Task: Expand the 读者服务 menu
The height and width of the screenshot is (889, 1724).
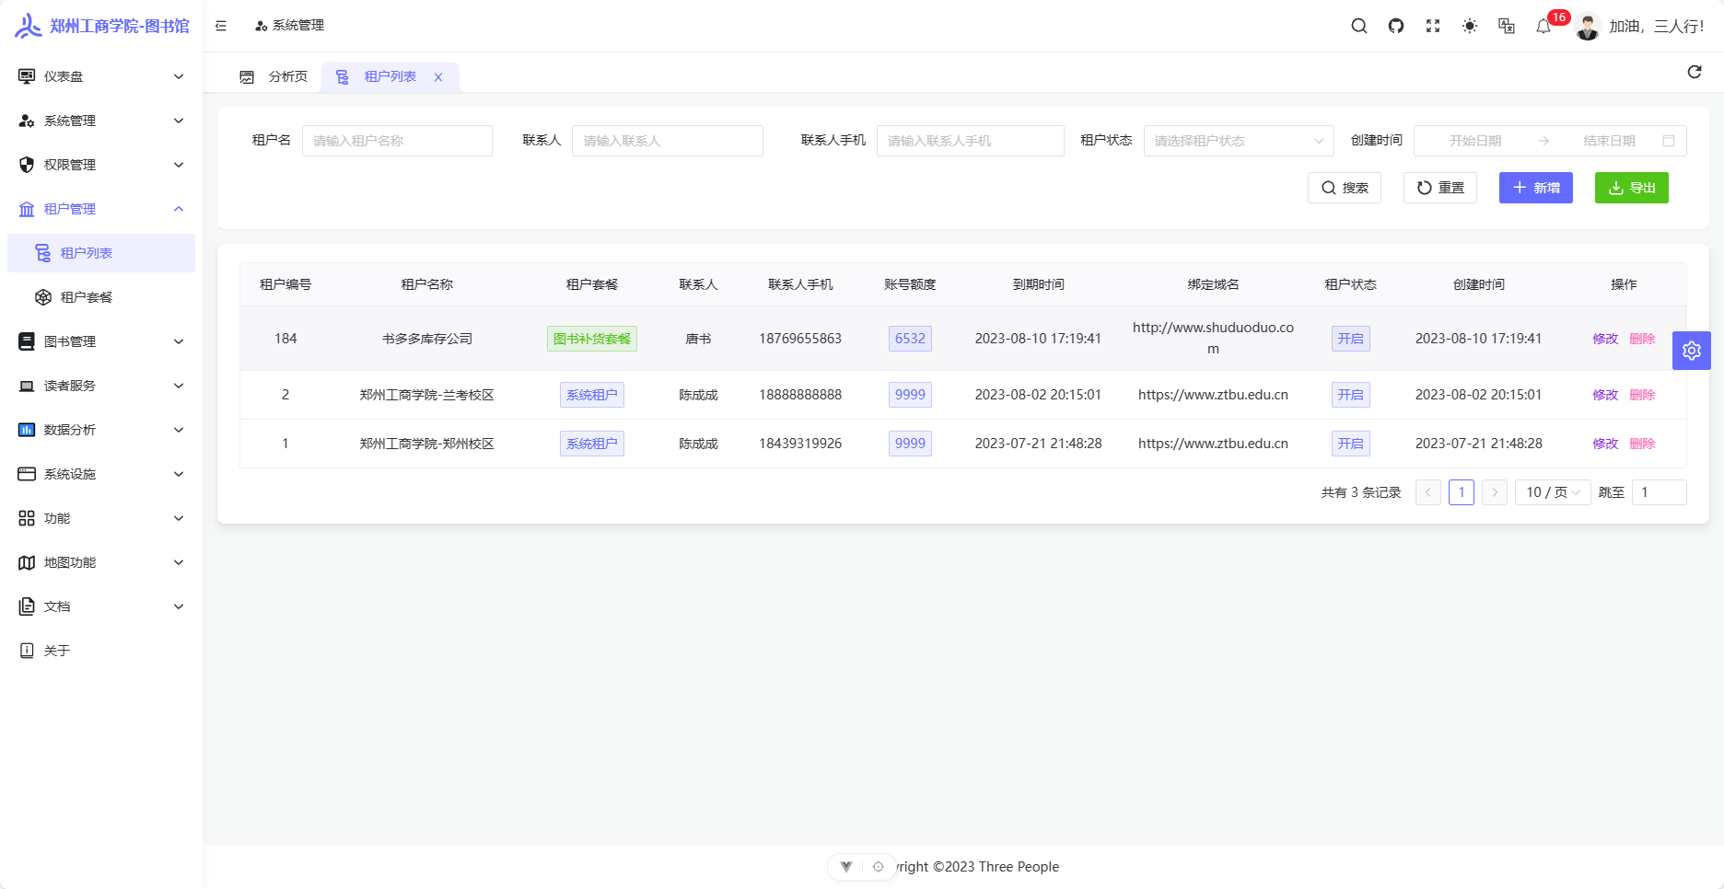Action: coord(101,386)
